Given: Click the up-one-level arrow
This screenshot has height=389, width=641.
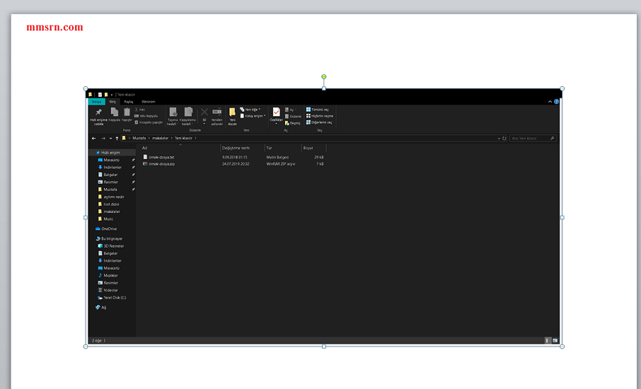Looking at the screenshot, I should tap(117, 139).
